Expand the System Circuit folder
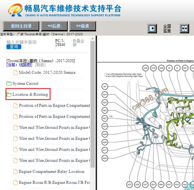The image size is (194, 190). [25, 84]
